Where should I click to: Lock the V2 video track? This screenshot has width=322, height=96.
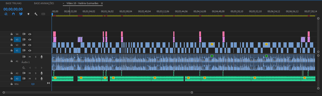click(12, 45)
